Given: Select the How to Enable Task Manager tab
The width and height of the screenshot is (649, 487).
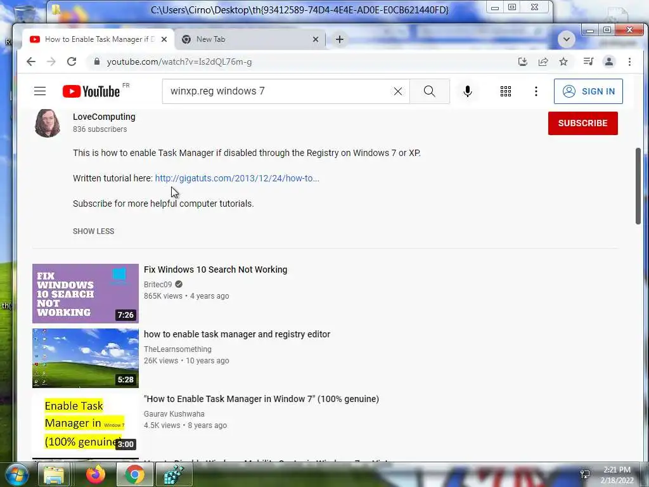Looking at the screenshot, I should (98, 39).
